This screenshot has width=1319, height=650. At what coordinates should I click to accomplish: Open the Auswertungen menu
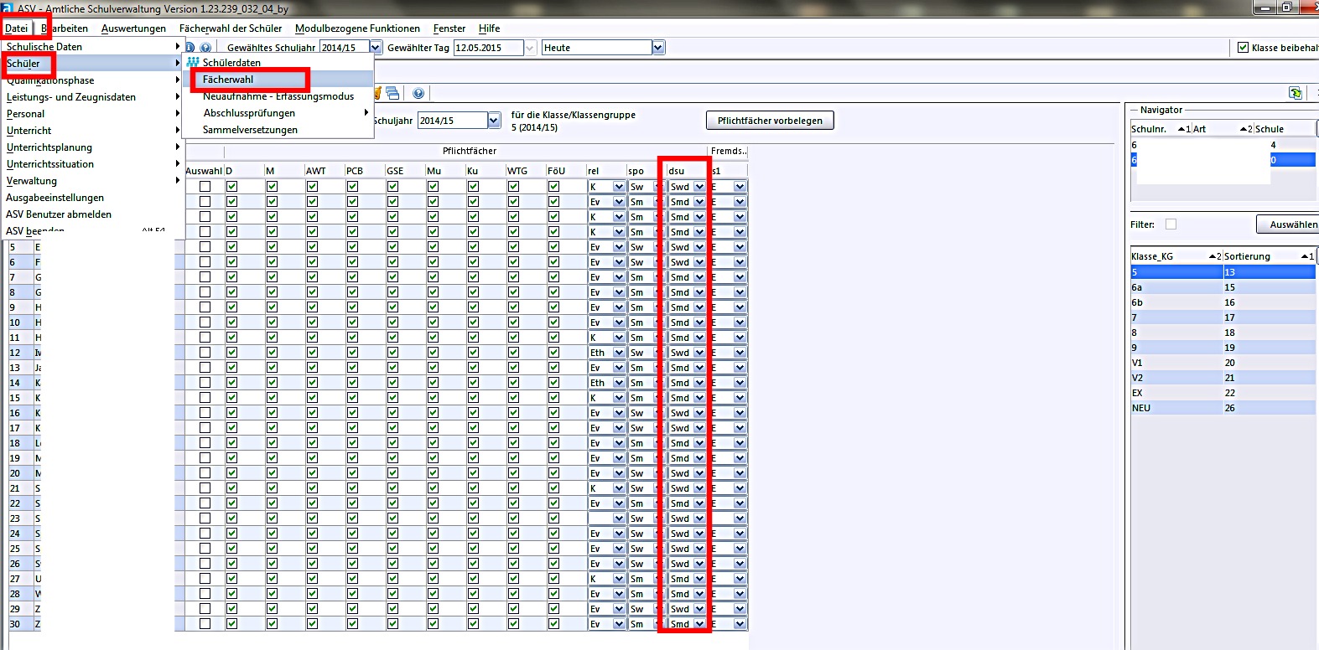(133, 28)
